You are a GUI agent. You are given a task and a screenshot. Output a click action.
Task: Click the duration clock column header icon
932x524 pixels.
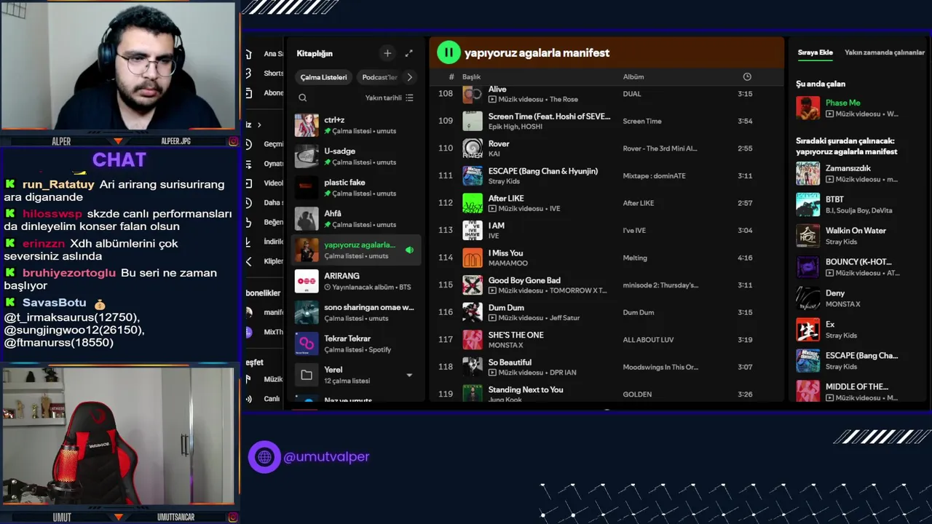tap(746, 76)
